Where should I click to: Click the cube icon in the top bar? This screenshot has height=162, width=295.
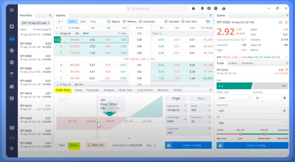pos(215,8)
